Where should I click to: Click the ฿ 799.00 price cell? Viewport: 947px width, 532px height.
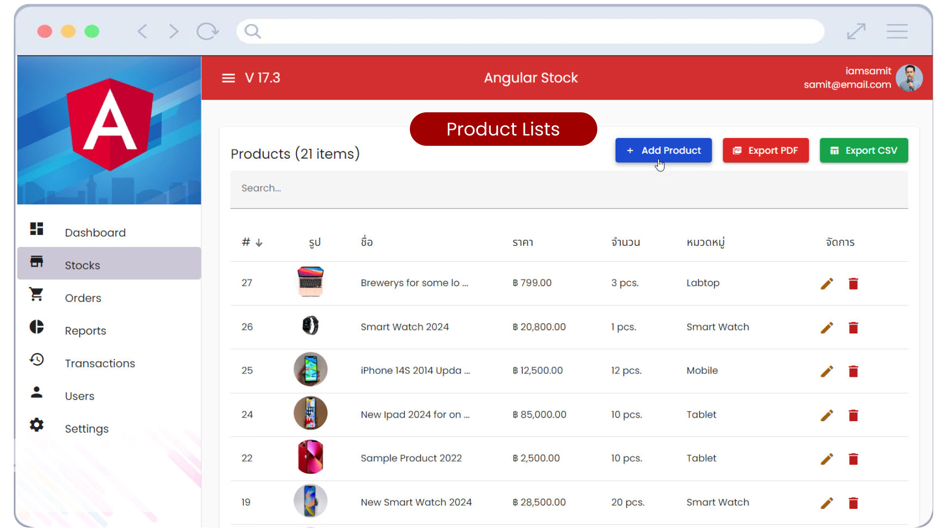tap(532, 283)
